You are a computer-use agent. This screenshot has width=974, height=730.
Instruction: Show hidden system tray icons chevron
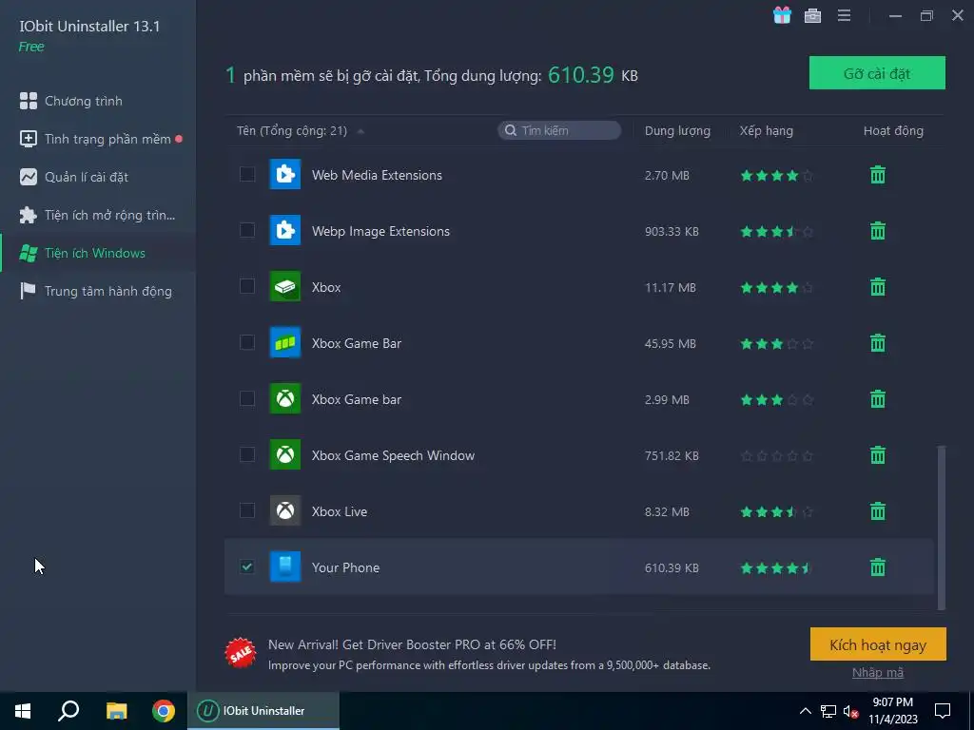pos(805,711)
